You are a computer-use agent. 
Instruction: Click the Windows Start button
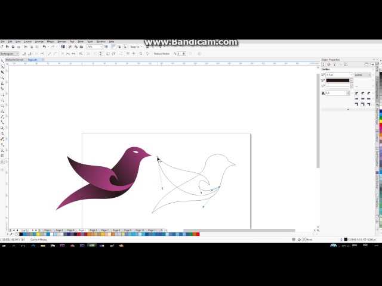(x=4, y=245)
